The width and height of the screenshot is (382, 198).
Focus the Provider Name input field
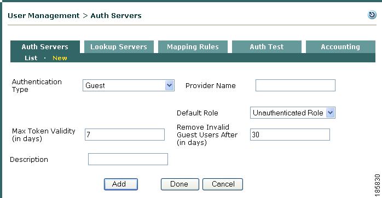click(x=296, y=85)
